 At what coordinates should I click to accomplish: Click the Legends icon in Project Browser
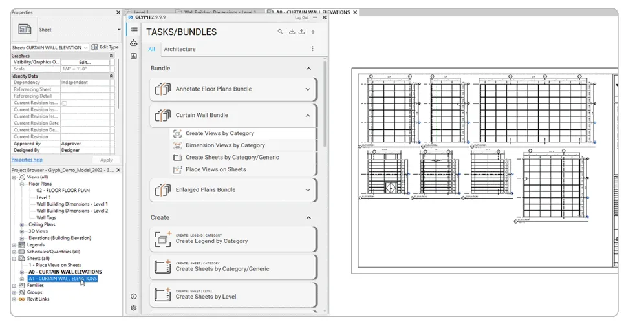point(21,245)
